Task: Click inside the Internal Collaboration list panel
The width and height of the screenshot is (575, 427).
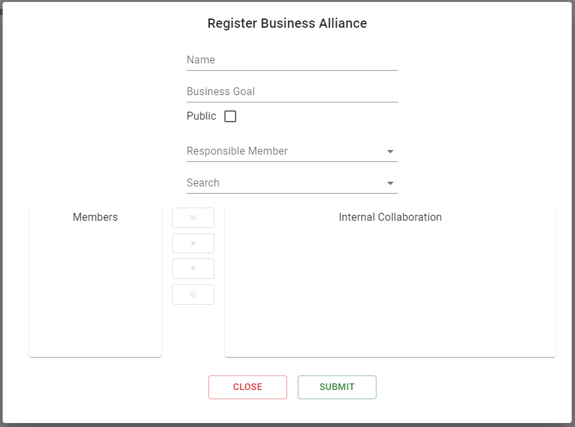Action: [390, 290]
